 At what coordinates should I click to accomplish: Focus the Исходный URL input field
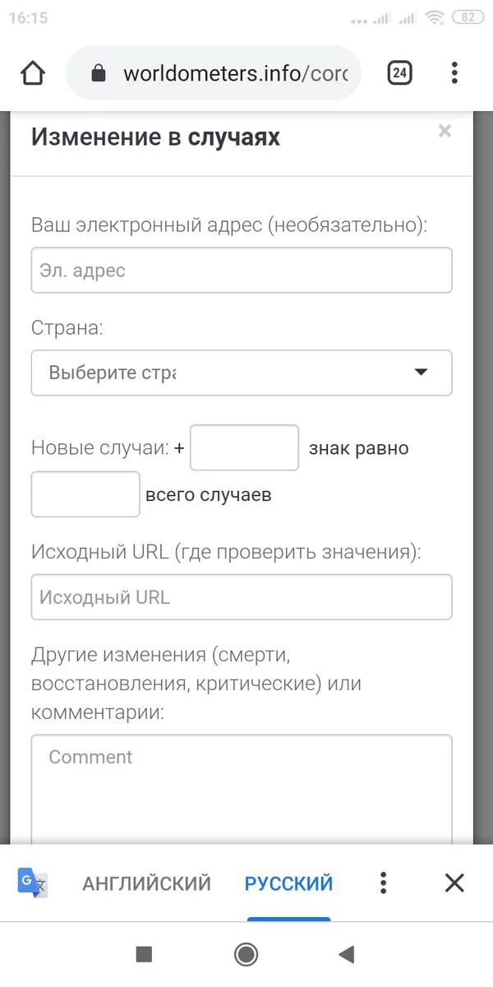(241, 597)
